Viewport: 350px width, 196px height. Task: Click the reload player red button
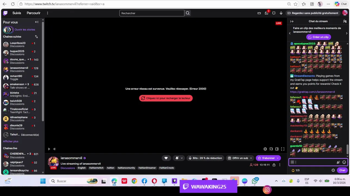[x=166, y=98]
